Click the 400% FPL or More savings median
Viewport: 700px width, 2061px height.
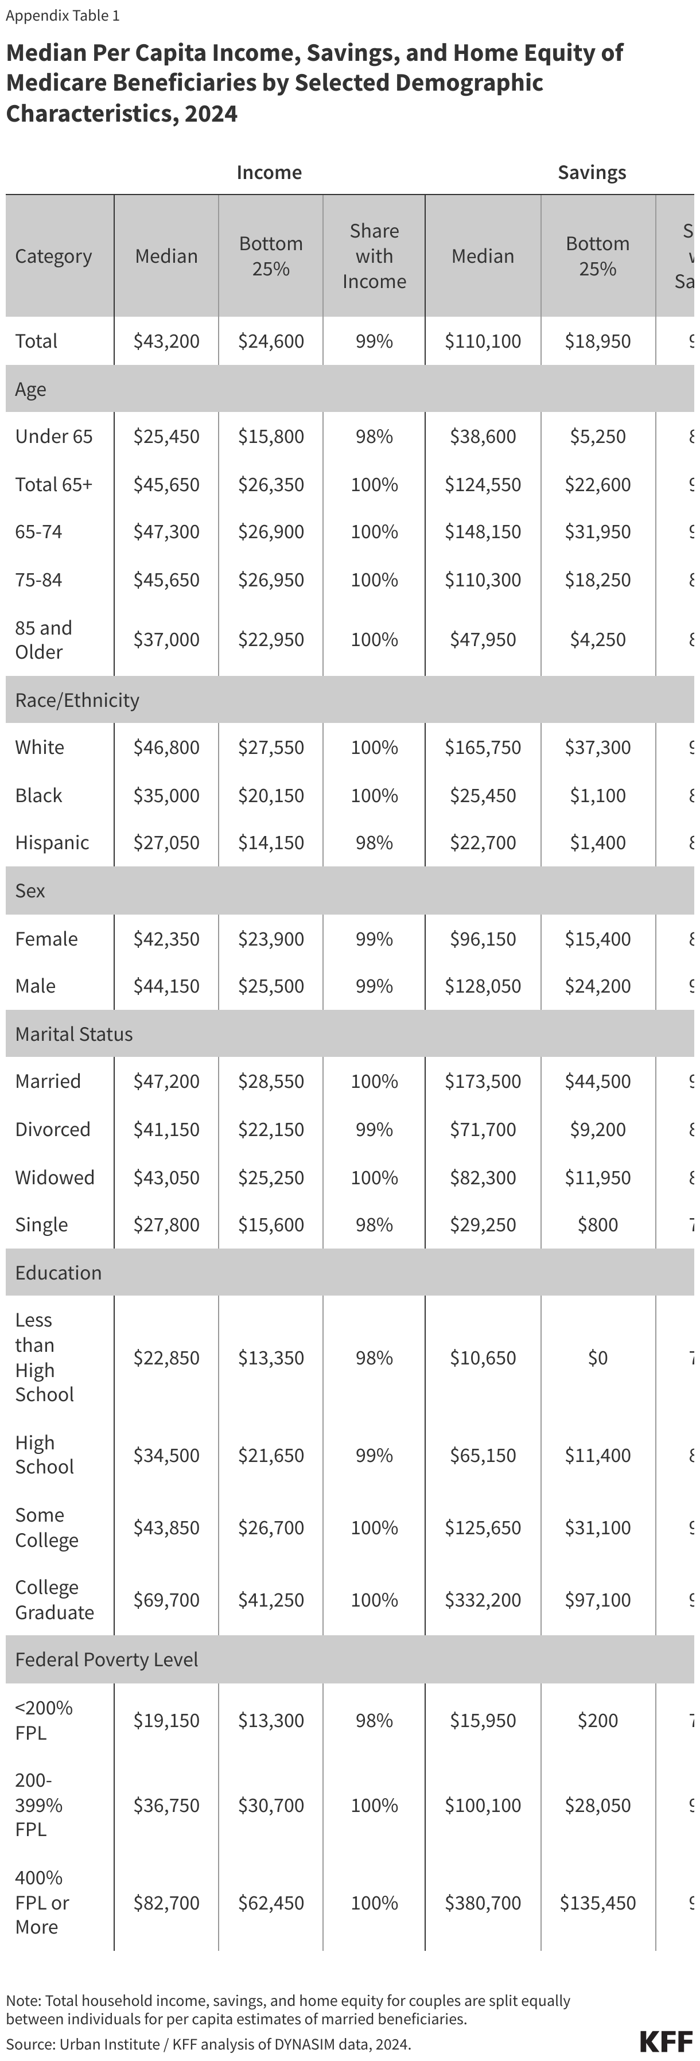tap(483, 1902)
